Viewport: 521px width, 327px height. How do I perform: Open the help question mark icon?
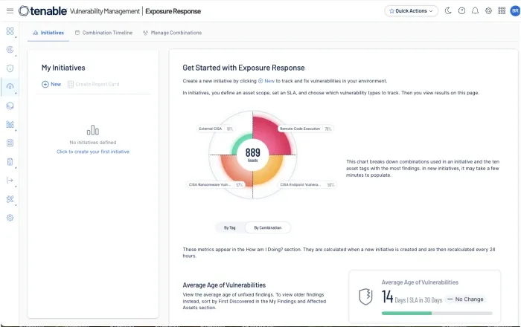461,11
